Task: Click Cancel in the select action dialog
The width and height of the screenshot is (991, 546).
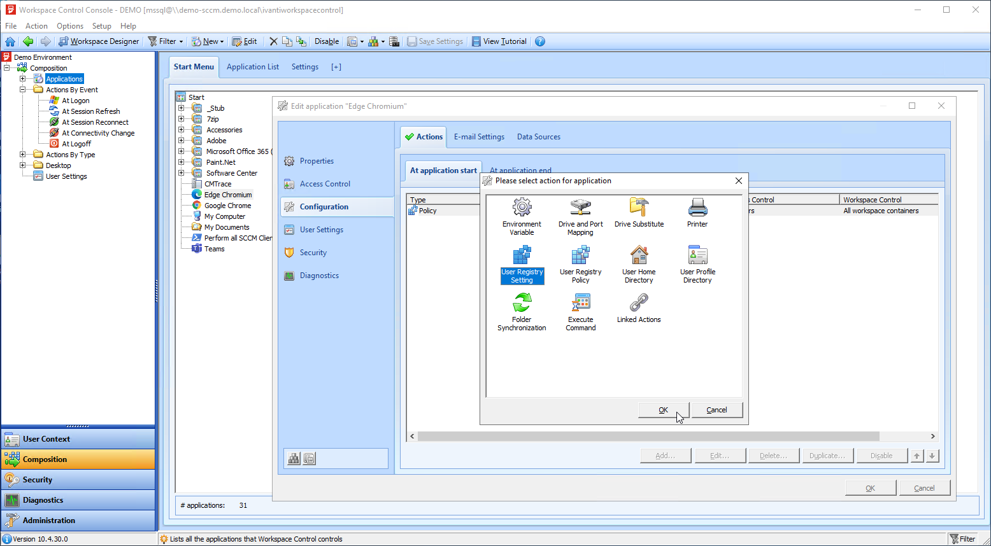Action: 717,410
